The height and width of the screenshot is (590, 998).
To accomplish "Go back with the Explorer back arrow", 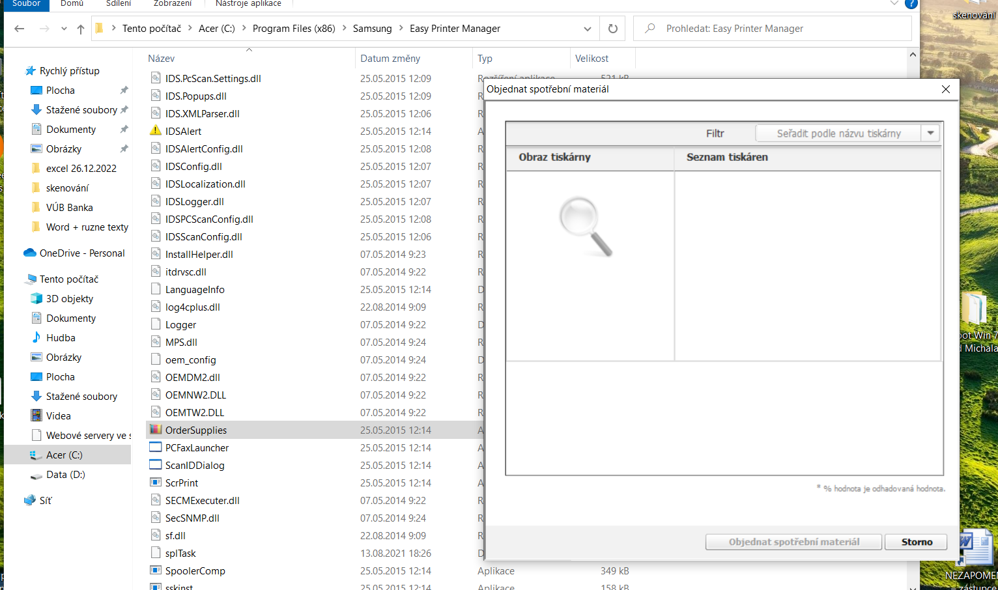I will (x=20, y=29).
